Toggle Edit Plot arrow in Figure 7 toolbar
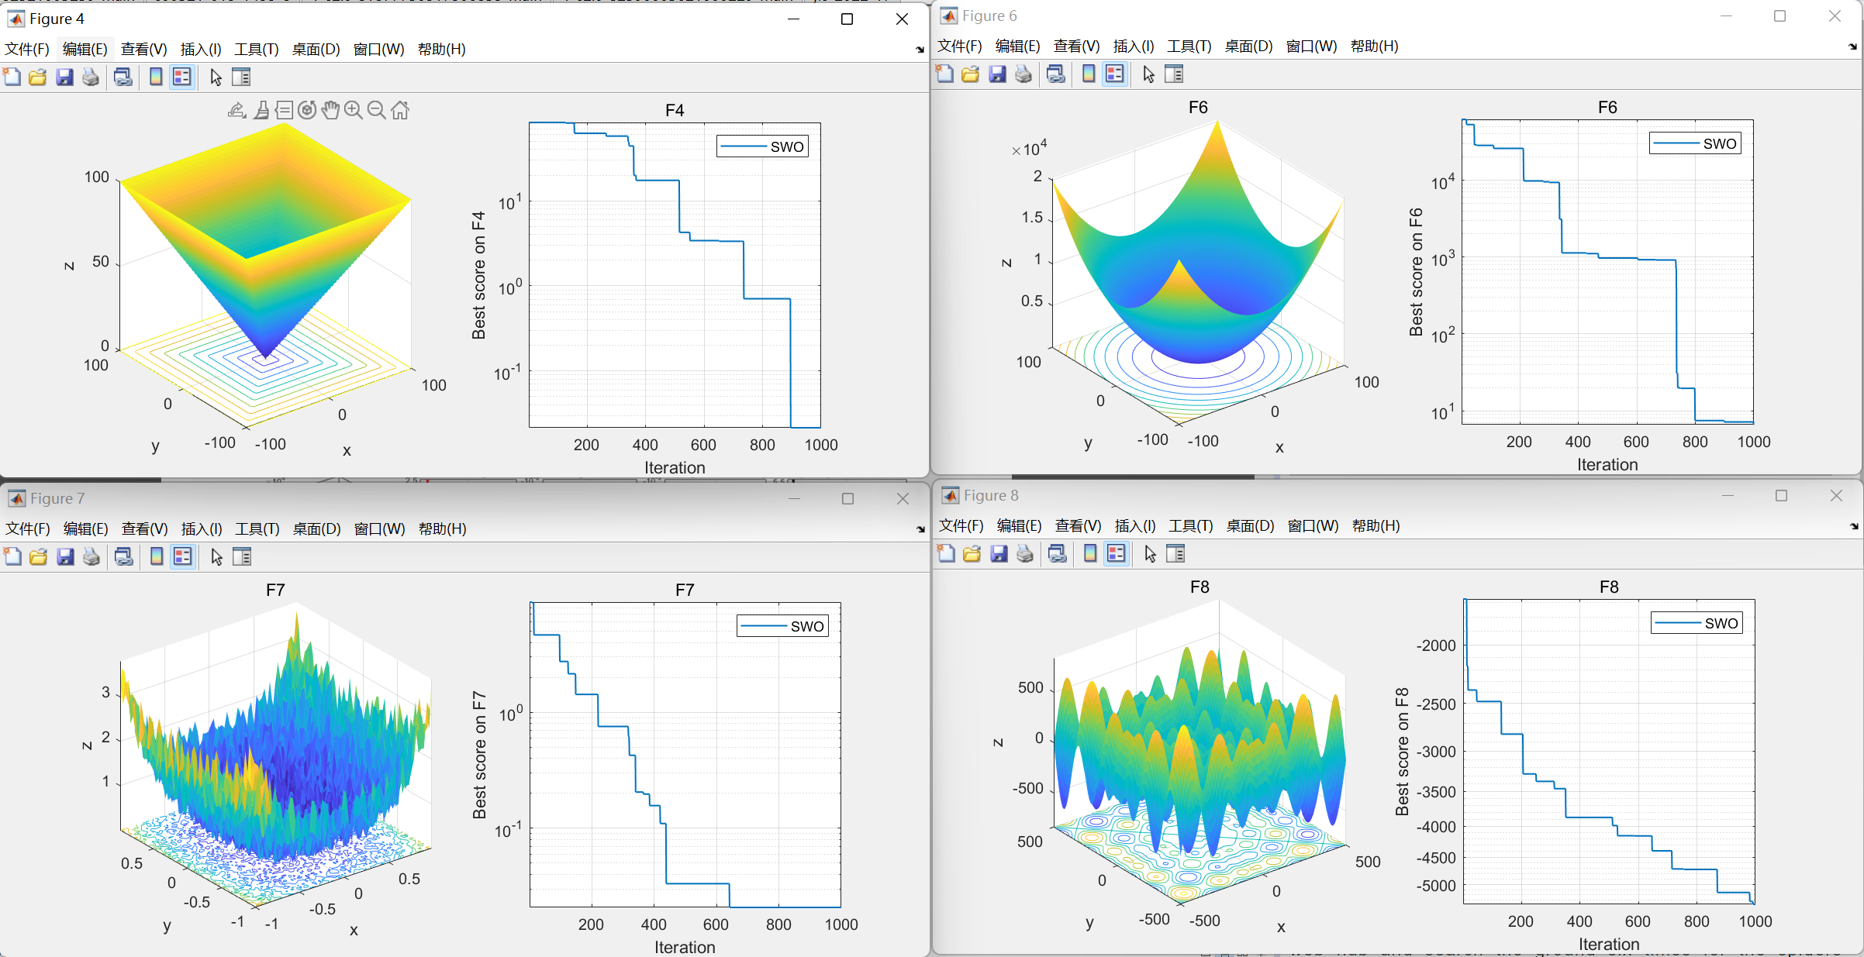Image resolution: width=1864 pixels, height=957 pixels. click(217, 557)
